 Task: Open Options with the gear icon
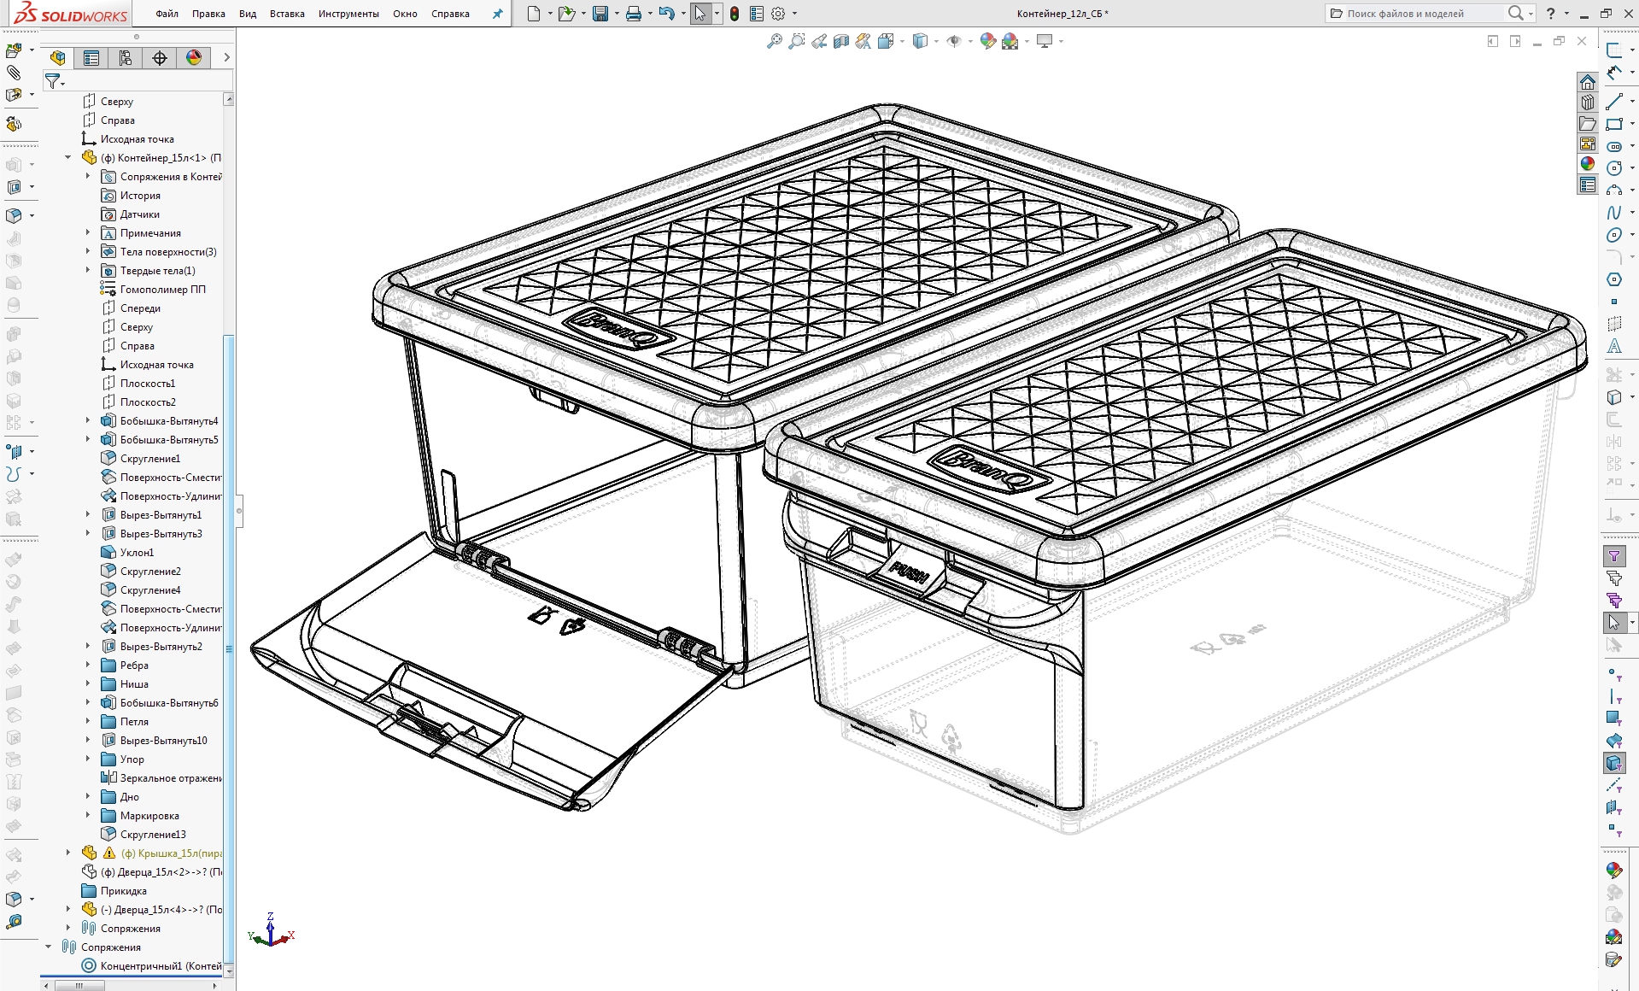[778, 14]
